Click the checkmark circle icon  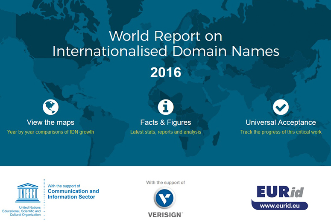pos(281,107)
